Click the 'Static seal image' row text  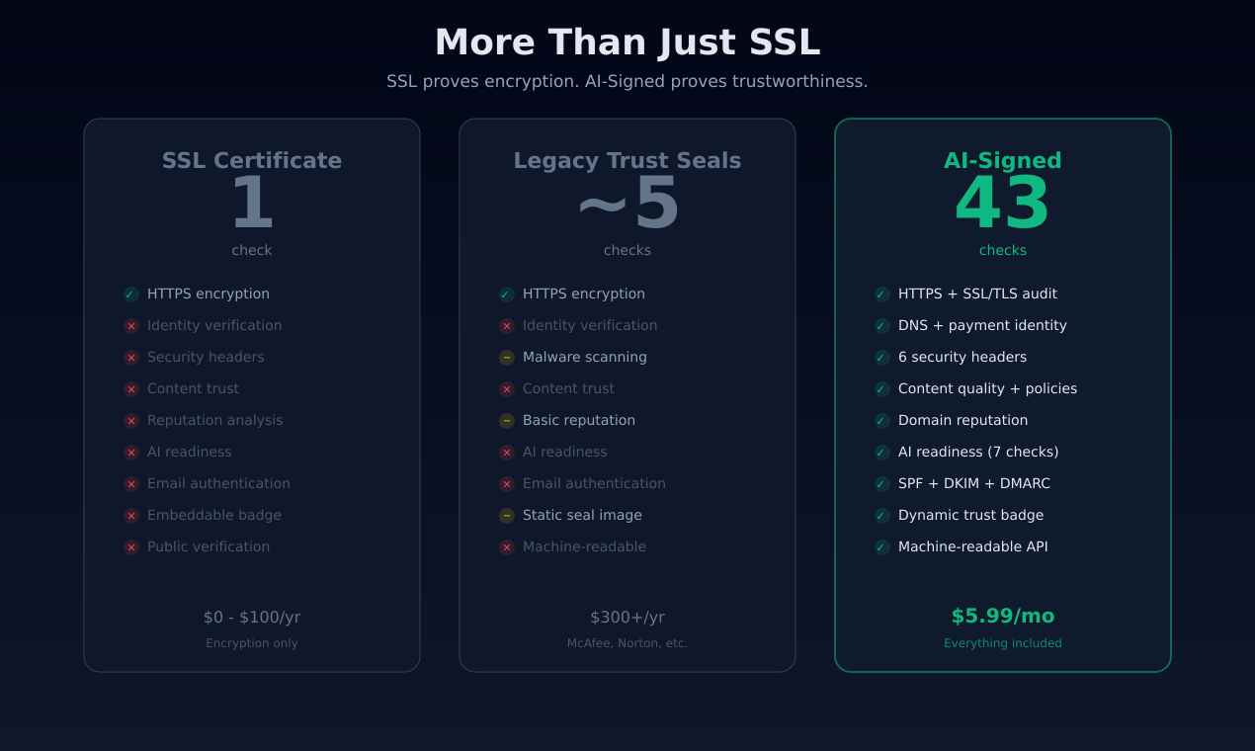point(582,516)
